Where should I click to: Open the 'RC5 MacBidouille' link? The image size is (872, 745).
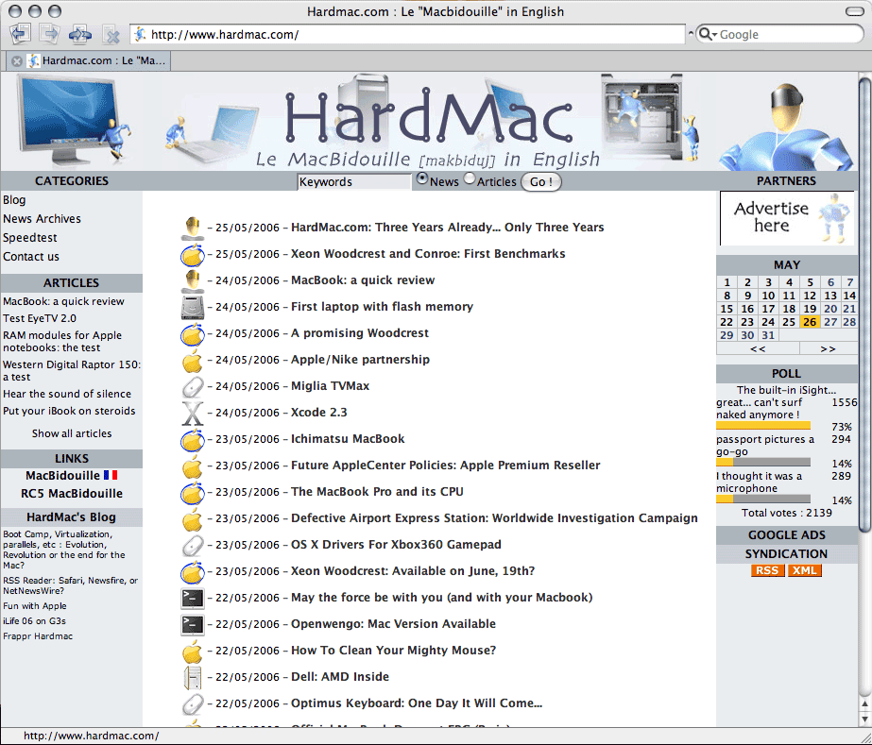72,494
